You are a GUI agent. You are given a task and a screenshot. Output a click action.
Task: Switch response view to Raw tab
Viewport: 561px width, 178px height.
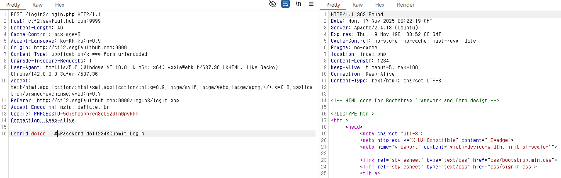click(x=357, y=5)
